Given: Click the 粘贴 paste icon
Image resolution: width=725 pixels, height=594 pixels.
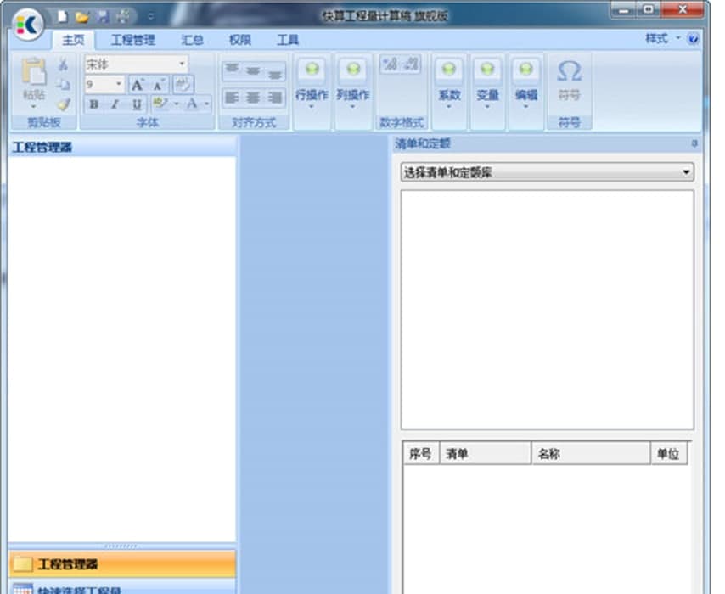Looking at the screenshot, I should [x=34, y=71].
